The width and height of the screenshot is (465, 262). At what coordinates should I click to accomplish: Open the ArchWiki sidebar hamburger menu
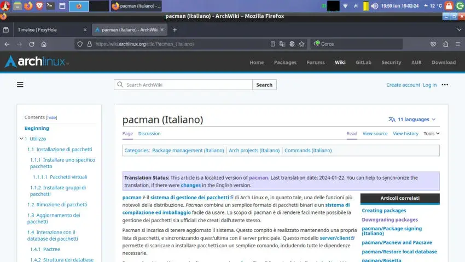click(x=20, y=85)
